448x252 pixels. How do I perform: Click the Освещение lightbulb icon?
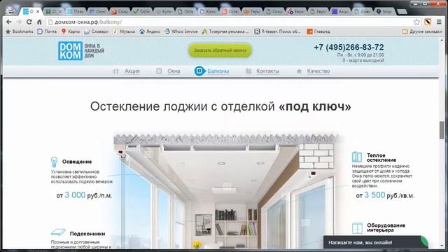[54, 162]
